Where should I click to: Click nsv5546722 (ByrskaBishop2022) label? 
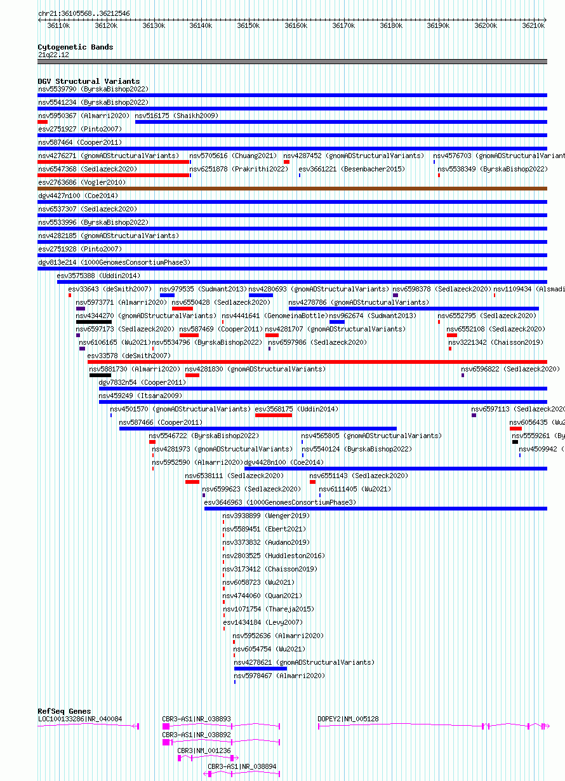point(204,436)
